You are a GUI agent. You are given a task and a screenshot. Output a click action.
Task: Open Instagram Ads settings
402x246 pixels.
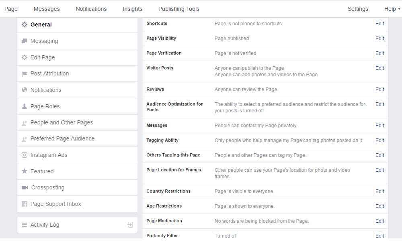78,155
